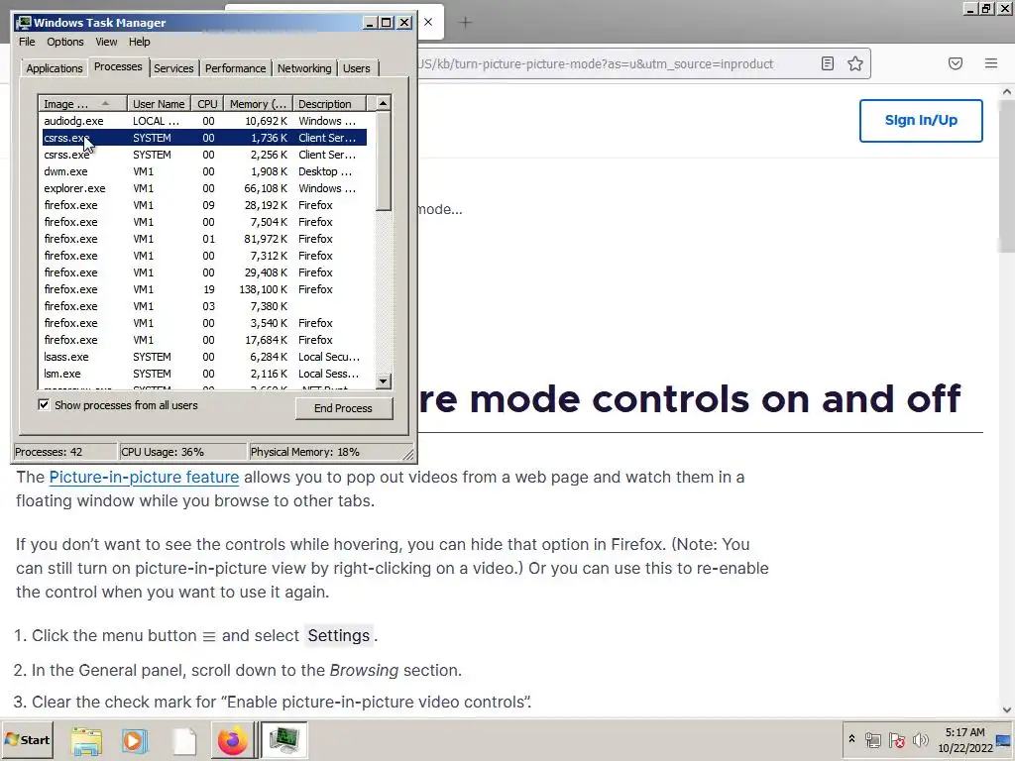Sort processes by Image Name column

(82, 103)
